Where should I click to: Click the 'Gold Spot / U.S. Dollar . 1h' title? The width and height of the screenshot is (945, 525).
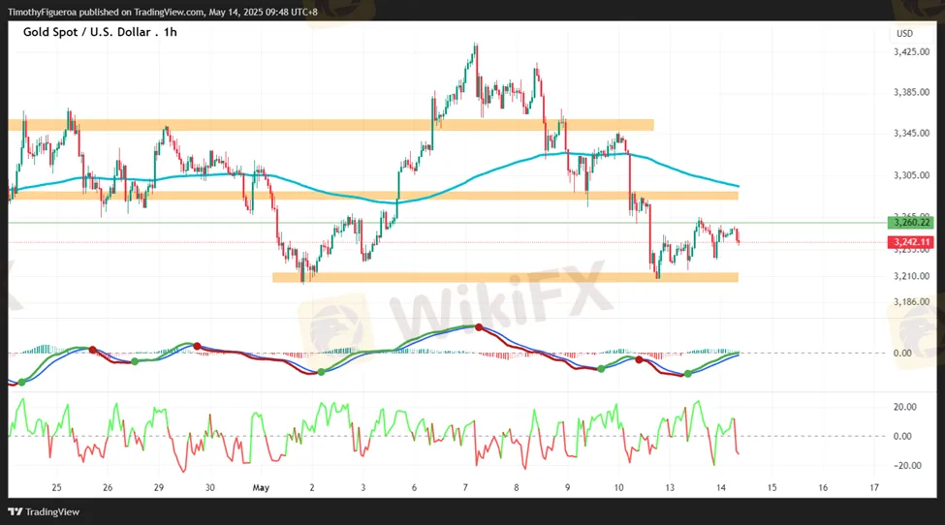click(100, 32)
